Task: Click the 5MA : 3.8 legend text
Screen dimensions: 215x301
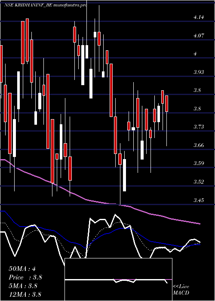Action: point(23,286)
